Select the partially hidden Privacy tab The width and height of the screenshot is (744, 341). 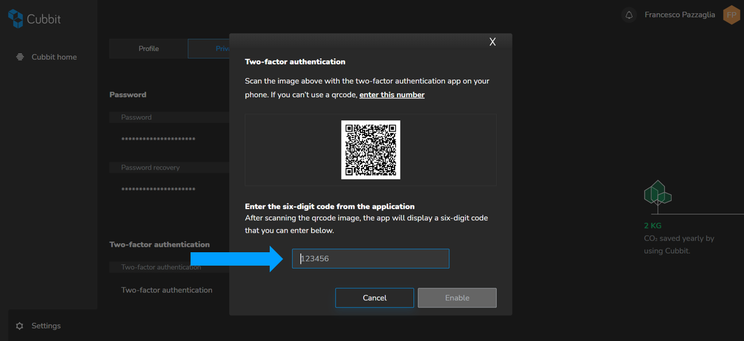tap(209, 49)
